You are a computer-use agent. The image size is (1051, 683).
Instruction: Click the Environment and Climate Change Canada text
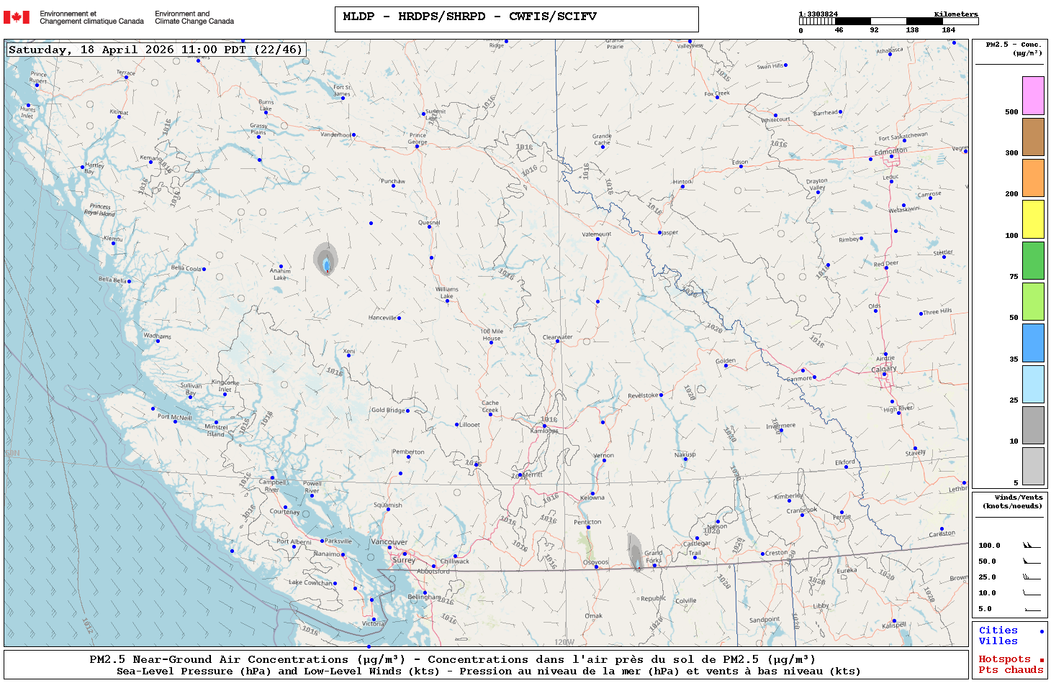tap(194, 17)
